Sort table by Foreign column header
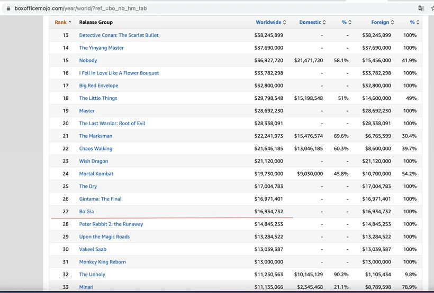This screenshot has height=293, width=434. [x=380, y=22]
